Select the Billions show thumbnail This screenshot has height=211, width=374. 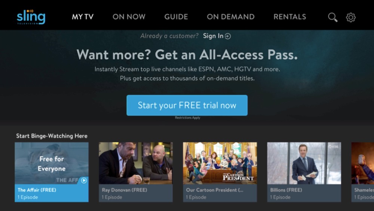[x=304, y=163]
